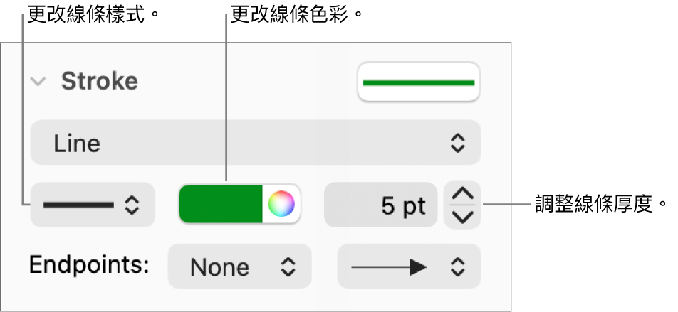This screenshot has height=312, width=678.
Task: Click the Endpoints label
Action: coord(89,265)
